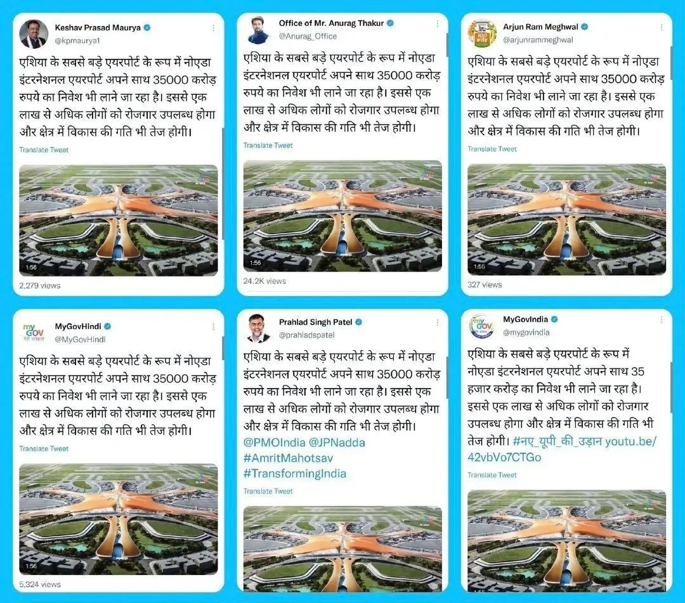Click Translate Tweet on MyGovIndia post
This screenshot has width=685, height=603.
point(492,475)
